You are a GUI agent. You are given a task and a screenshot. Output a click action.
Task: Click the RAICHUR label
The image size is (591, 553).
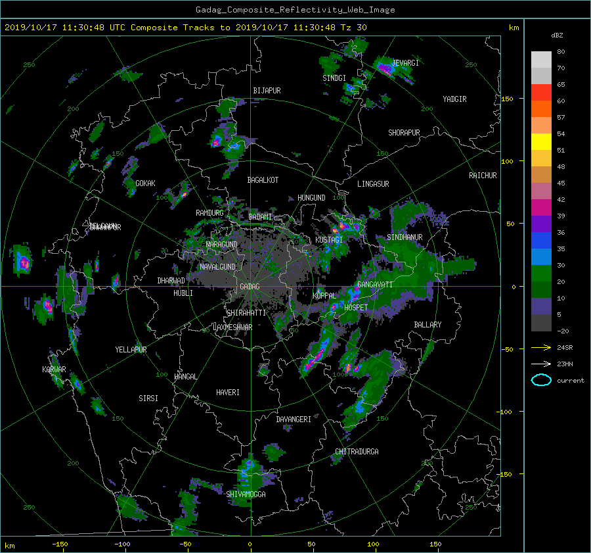pos(483,176)
